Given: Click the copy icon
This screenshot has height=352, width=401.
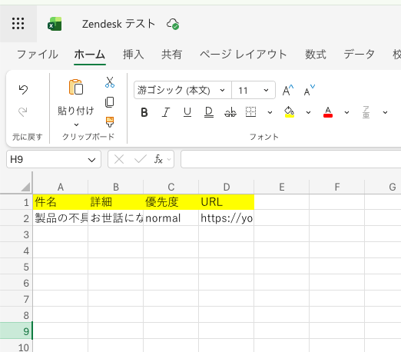Looking at the screenshot, I should click(110, 102).
